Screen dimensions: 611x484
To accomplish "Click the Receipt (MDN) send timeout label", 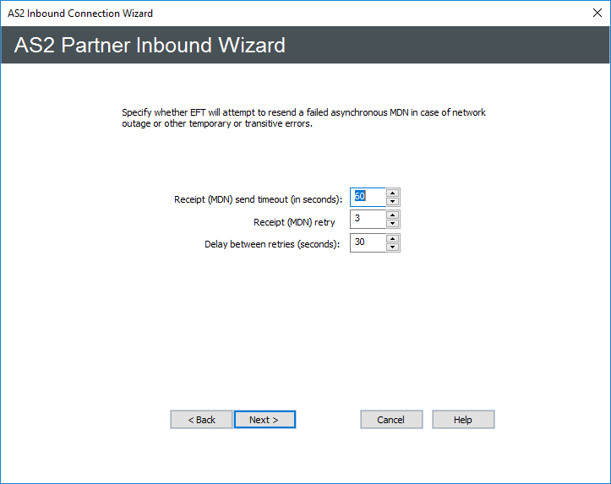I will pos(258,199).
